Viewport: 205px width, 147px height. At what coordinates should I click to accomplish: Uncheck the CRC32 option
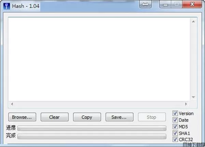(175, 140)
